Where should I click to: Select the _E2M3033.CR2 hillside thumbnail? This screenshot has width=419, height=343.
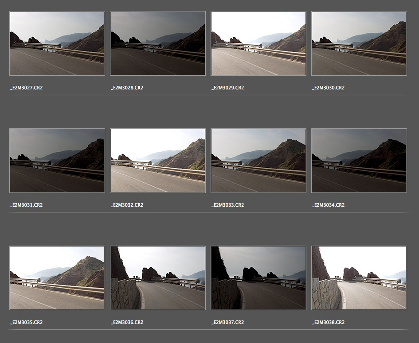coord(258,161)
